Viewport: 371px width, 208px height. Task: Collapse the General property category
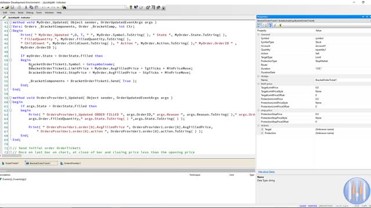[x=259, y=35]
